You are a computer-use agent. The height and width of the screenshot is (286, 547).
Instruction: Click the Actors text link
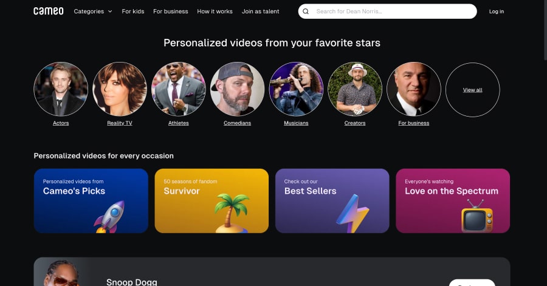(x=61, y=123)
